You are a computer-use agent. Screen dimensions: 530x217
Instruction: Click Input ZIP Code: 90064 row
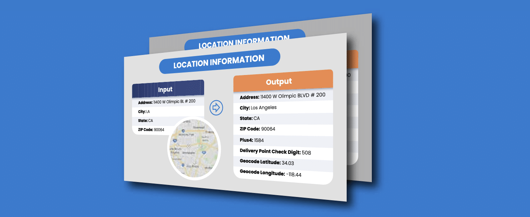pos(153,129)
